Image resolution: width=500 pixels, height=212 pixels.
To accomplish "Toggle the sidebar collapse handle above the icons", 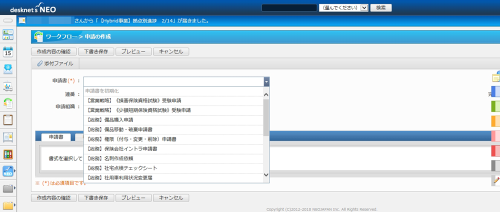I will pos(8,20).
